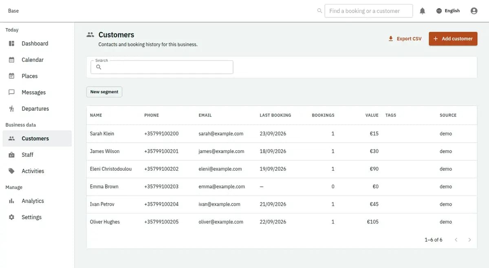Click the EMAIL column header
489x268 pixels.
tap(205, 115)
